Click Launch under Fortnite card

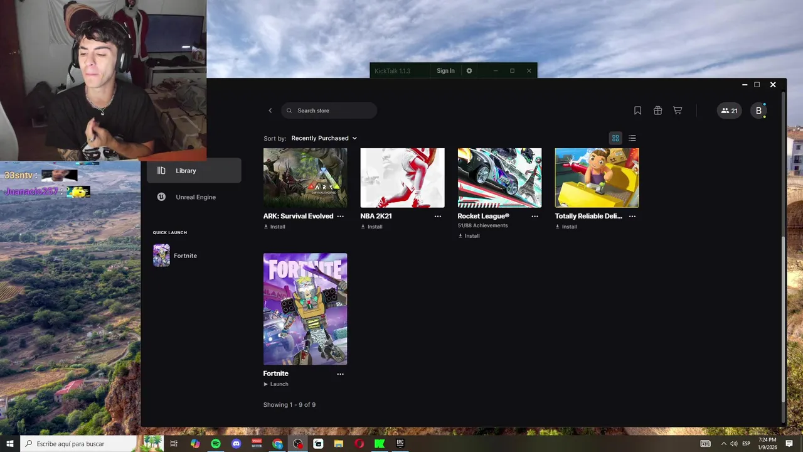(x=276, y=384)
